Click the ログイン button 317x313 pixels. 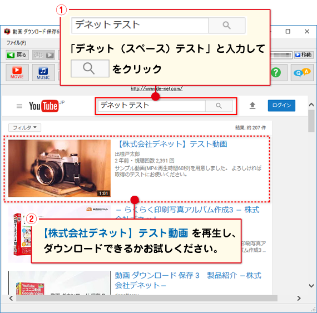[281, 106]
